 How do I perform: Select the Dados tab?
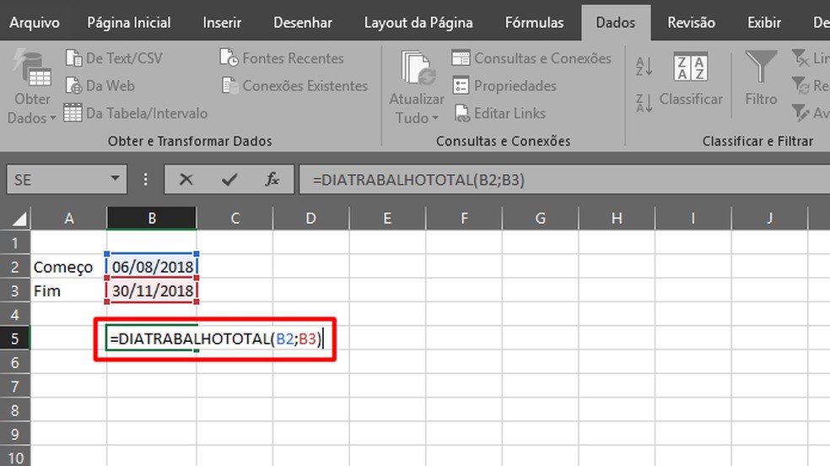click(x=616, y=23)
